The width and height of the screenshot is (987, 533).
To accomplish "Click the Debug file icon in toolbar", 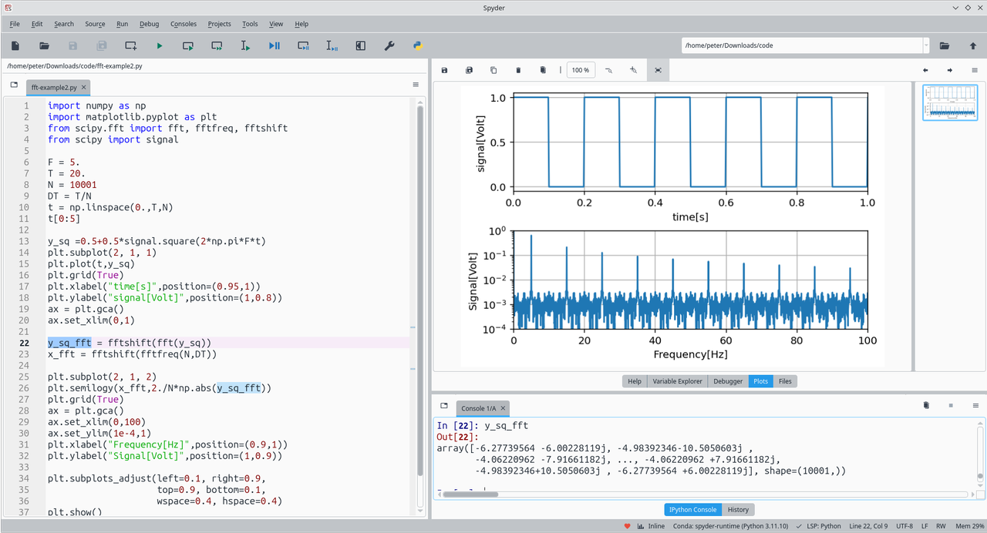I will (x=274, y=46).
